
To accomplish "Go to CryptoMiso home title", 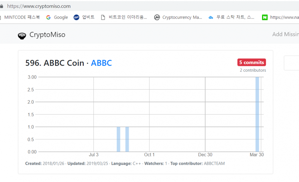I will coord(47,35).
